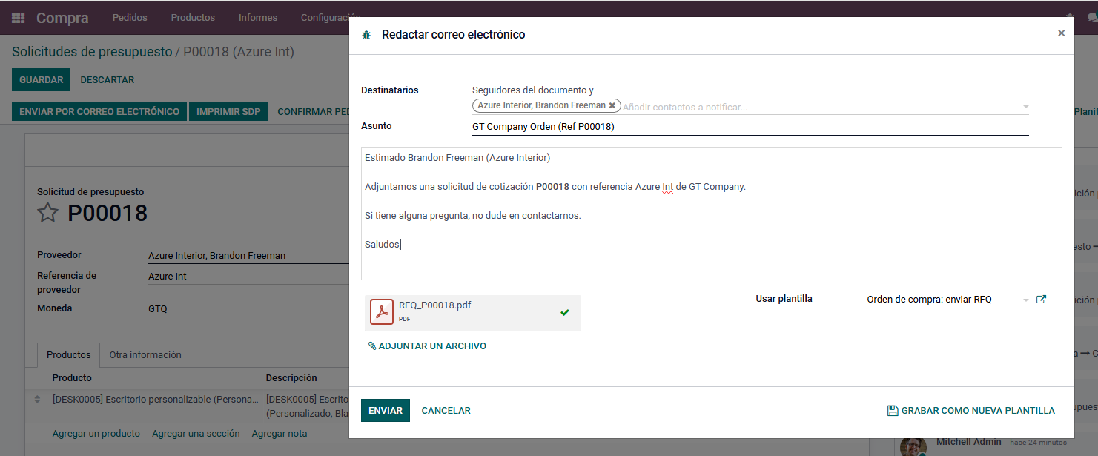1098x456 pixels.
Task: Click the ENVIAR button
Action: coord(385,411)
